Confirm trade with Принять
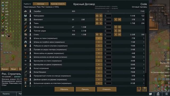170x96 pixels. point(85,89)
